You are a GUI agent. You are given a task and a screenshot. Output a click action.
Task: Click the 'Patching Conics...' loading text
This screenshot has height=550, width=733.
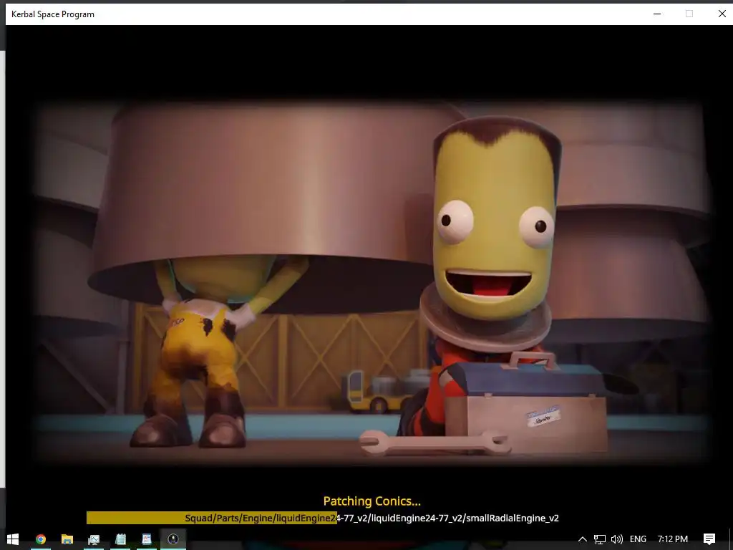tap(372, 501)
